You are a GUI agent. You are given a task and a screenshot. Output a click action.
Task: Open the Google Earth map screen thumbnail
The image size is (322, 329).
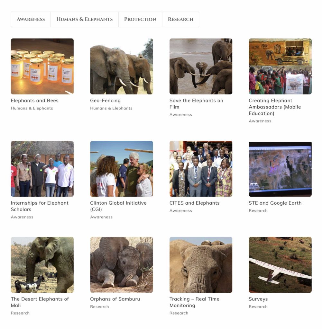click(280, 169)
